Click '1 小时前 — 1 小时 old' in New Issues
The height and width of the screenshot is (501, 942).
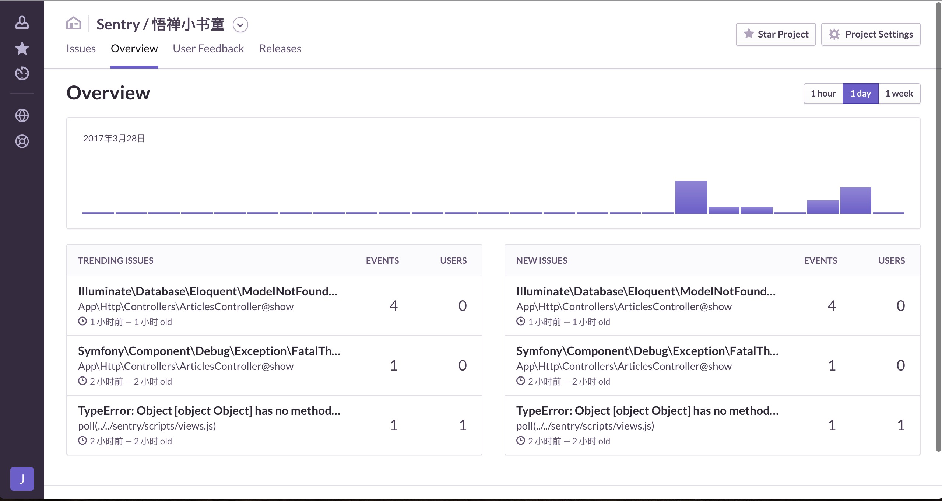[569, 322]
